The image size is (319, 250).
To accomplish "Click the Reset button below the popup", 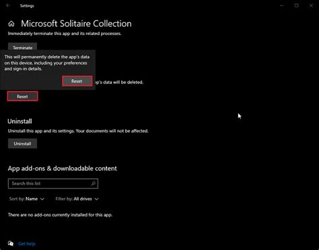I will click(22, 96).
